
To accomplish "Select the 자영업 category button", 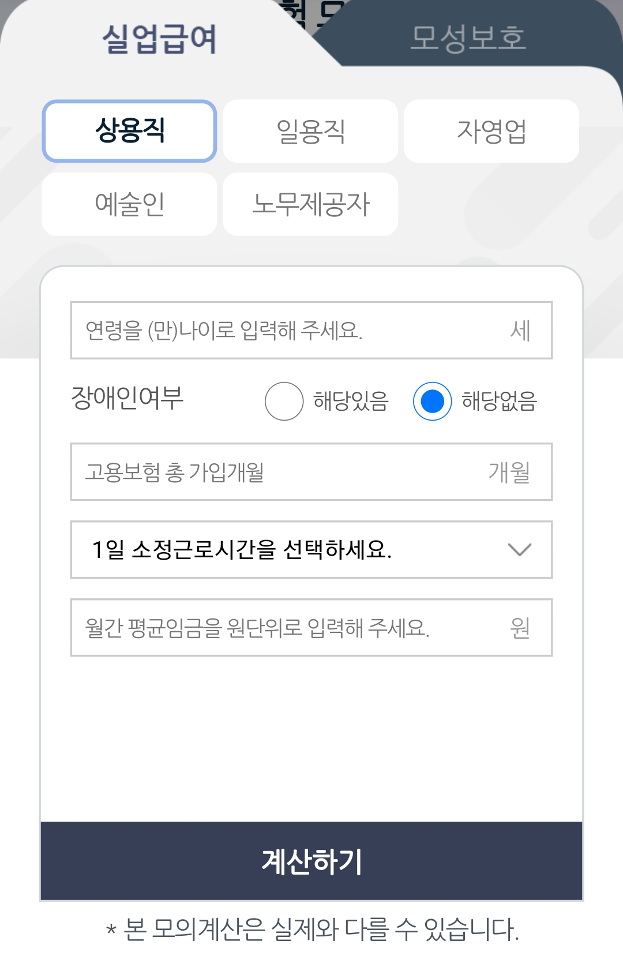I will (491, 131).
